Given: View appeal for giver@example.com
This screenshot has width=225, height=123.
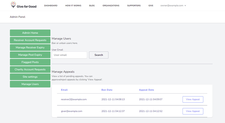Looking at the screenshot, I should click(x=193, y=111).
